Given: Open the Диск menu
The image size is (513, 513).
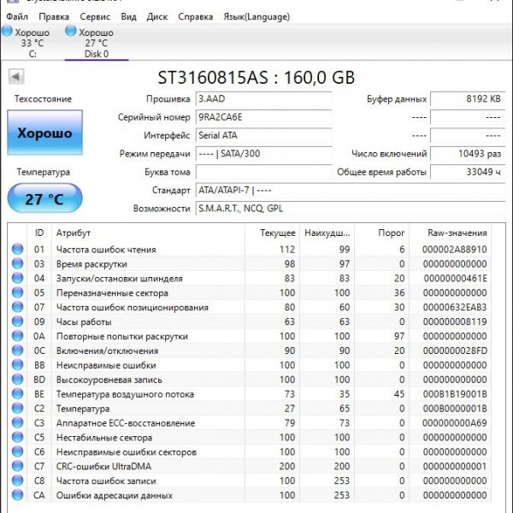Looking at the screenshot, I should 157,16.
